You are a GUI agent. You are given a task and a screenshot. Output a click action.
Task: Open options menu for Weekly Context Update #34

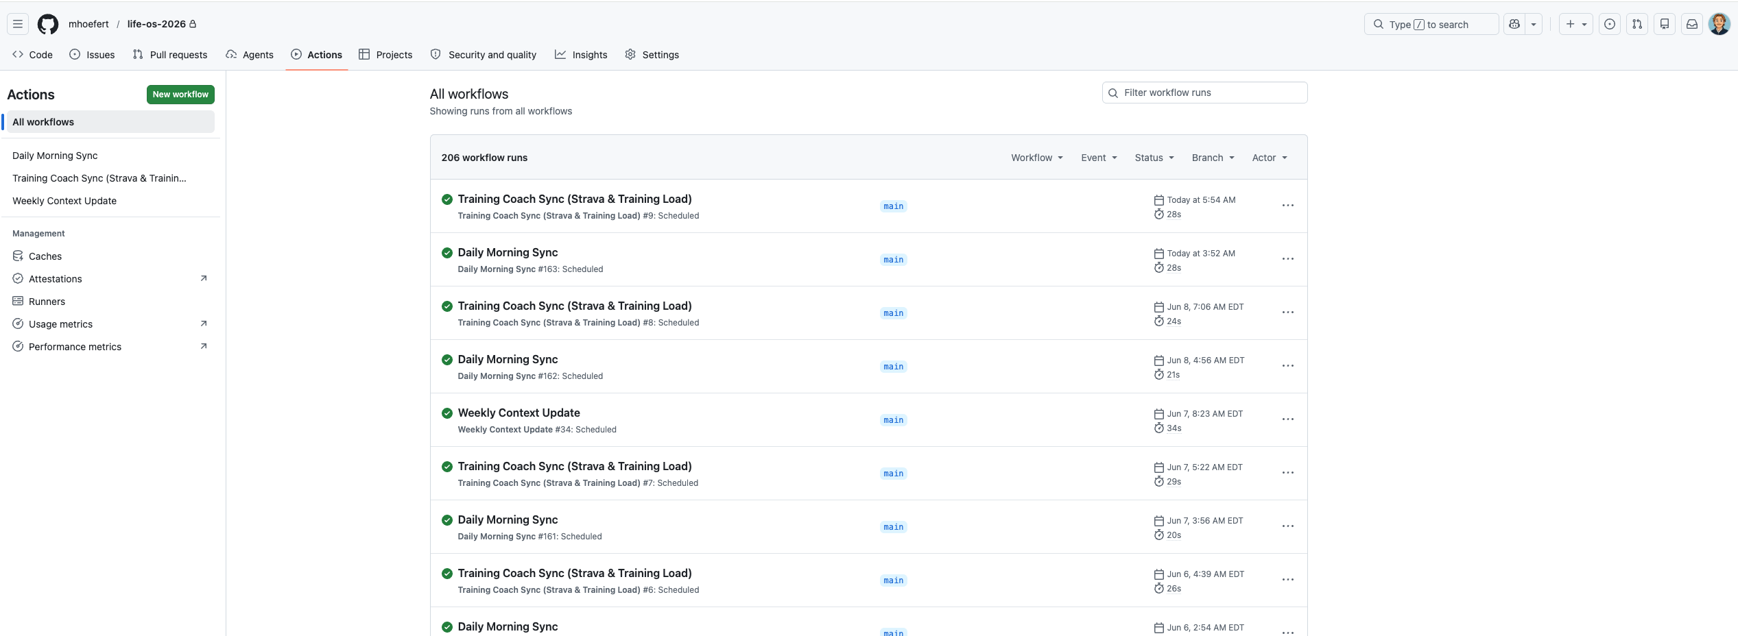coord(1288,419)
